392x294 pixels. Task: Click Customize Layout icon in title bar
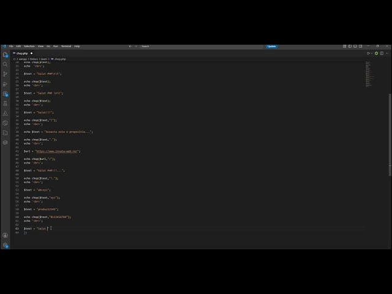(344, 47)
